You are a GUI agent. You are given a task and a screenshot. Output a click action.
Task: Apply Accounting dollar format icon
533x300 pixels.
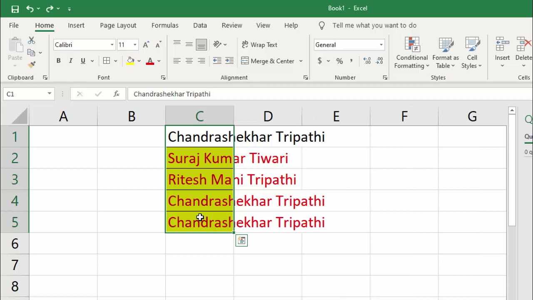(x=319, y=61)
